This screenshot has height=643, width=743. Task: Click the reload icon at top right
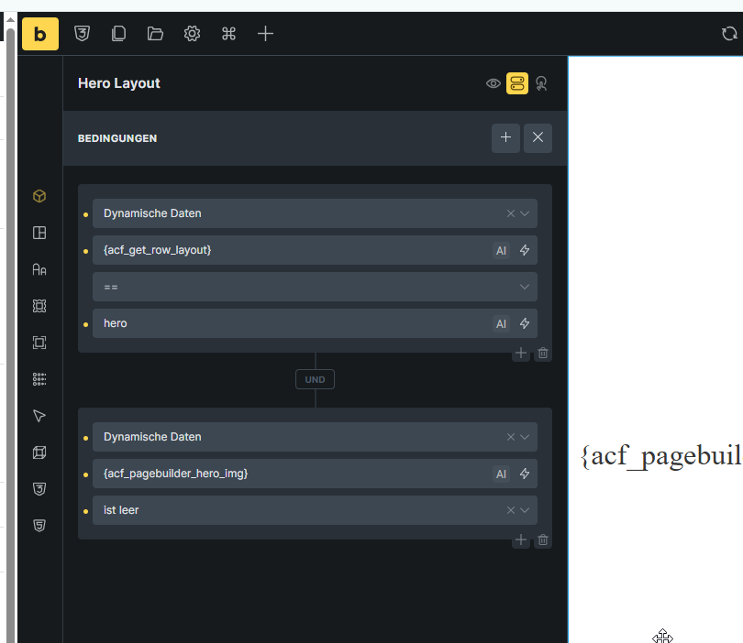pos(729,34)
